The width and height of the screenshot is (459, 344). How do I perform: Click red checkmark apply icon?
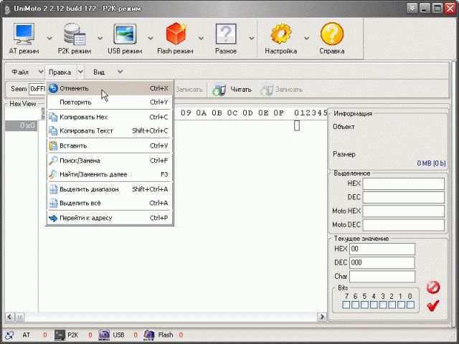[433, 306]
